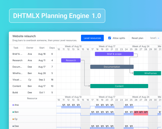The image size is (162, 129).
Task: Click Week of Aug 10 Gantt header
Action: 73,46
